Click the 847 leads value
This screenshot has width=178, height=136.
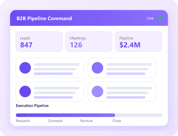26,45
